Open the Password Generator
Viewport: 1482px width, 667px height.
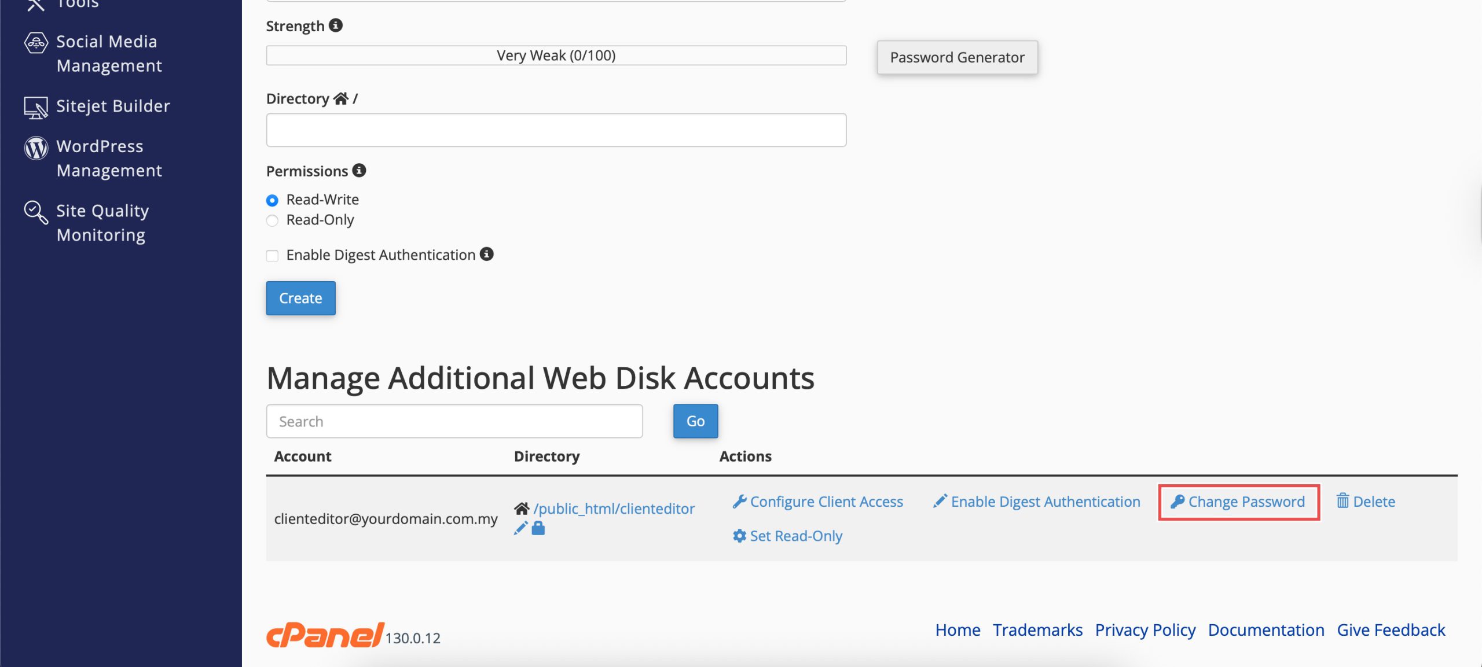point(957,57)
